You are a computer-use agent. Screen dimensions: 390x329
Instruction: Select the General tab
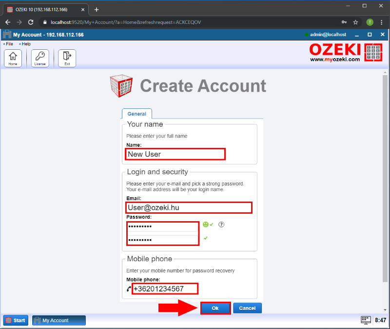(137, 114)
